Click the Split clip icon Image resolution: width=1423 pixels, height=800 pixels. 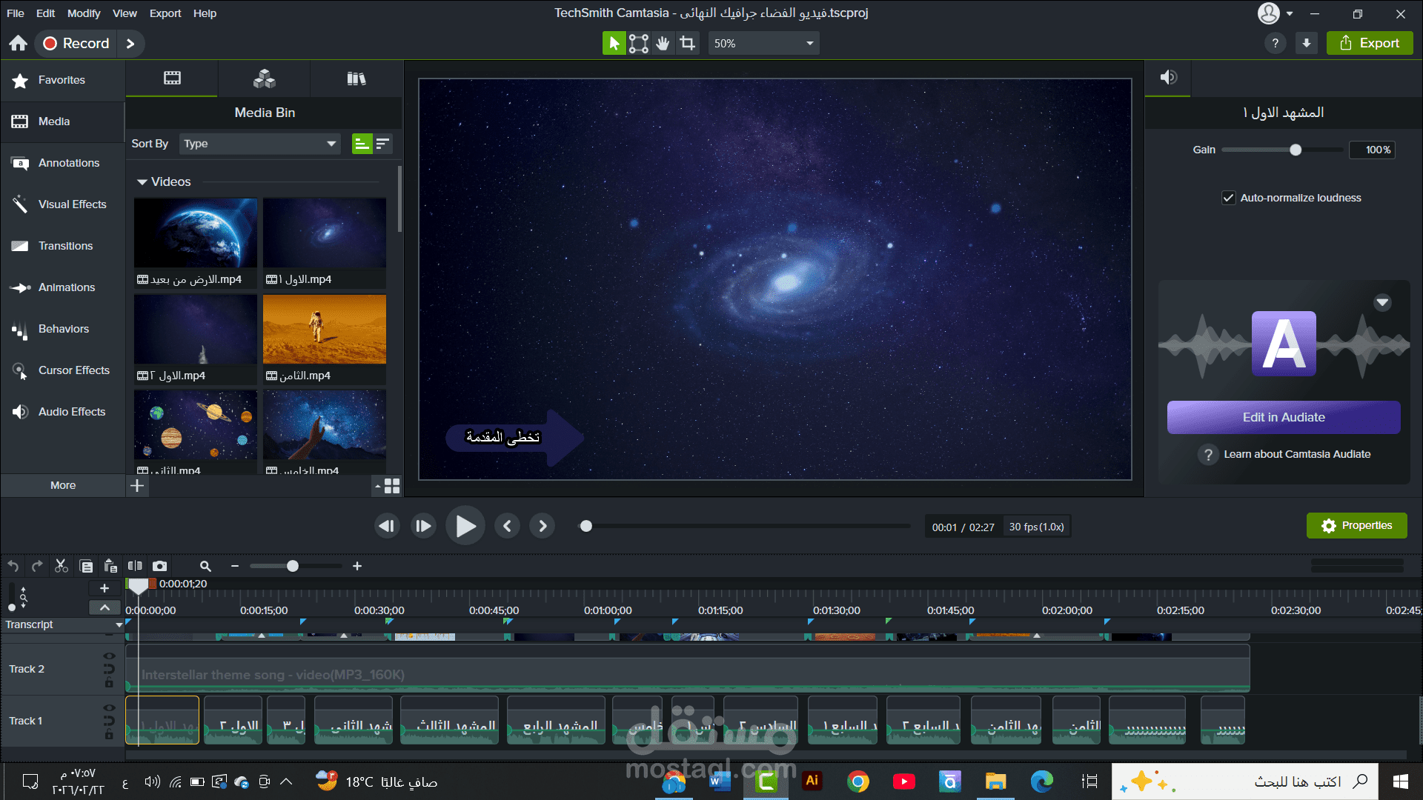[x=135, y=566]
